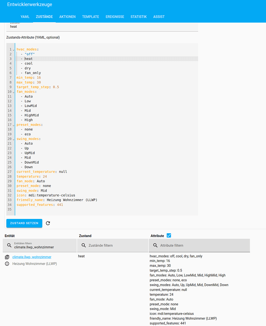Click inside the Attribute filtern search box
This screenshot has width=266, height=326.
coord(191,246)
